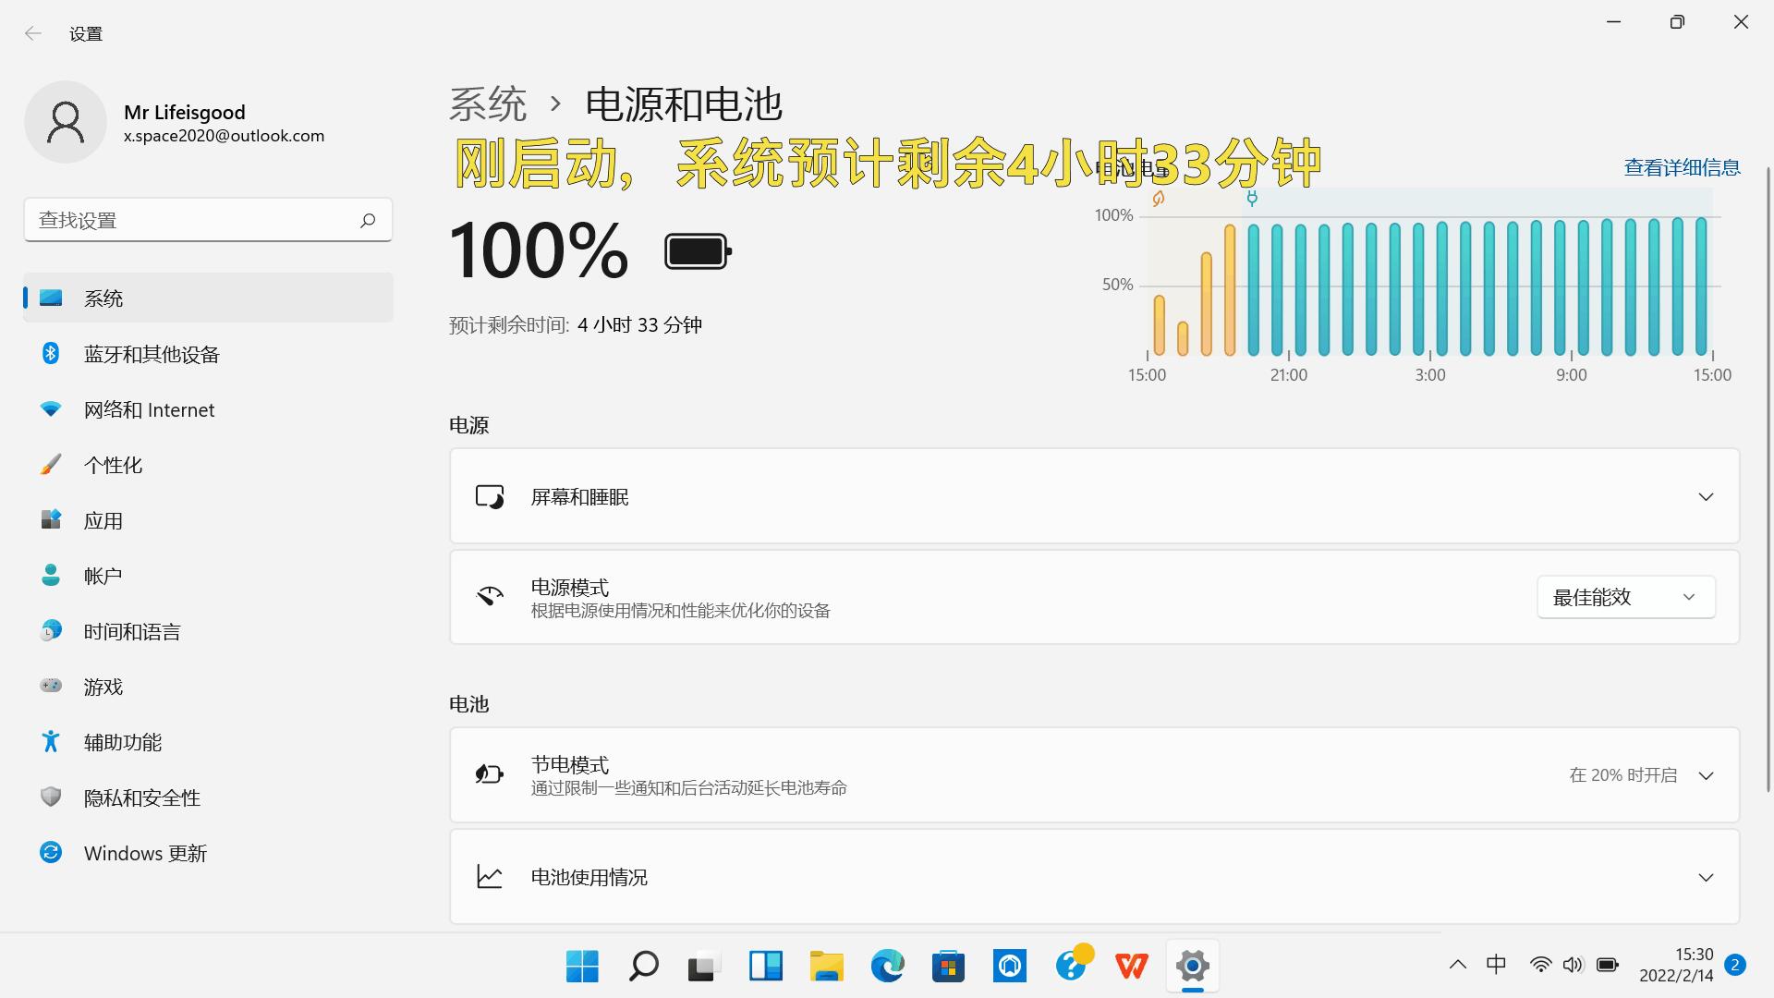Open 游戏 settings in sidebar
This screenshot has height=998, width=1774.
click(x=103, y=687)
